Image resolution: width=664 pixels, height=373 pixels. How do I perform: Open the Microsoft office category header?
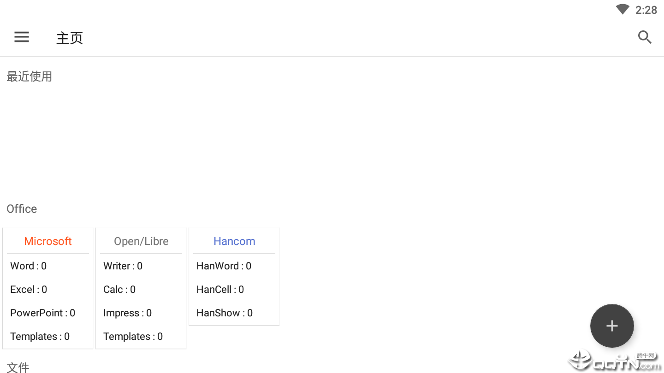click(48, 241)
